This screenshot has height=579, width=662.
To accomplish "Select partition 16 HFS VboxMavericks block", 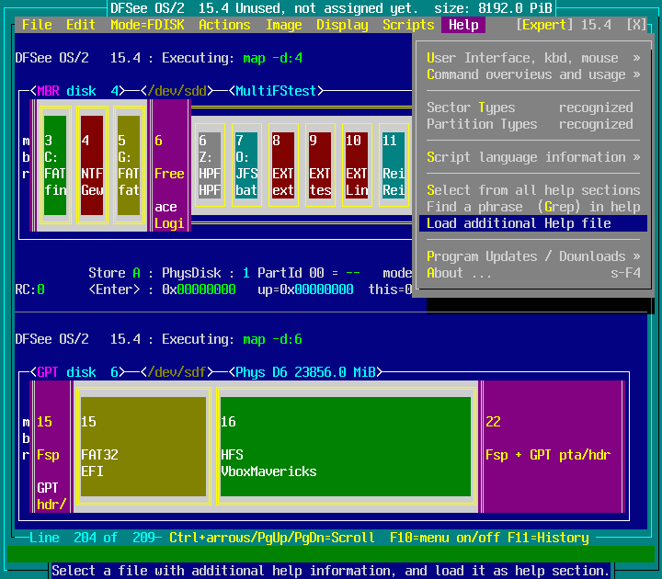I will (345, 447).
